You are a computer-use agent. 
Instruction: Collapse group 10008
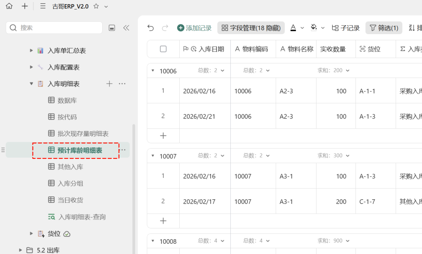153,241
